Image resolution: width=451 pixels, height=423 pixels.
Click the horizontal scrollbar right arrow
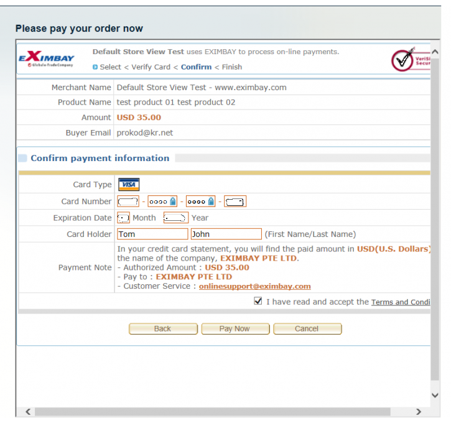[x=419, y=412]
